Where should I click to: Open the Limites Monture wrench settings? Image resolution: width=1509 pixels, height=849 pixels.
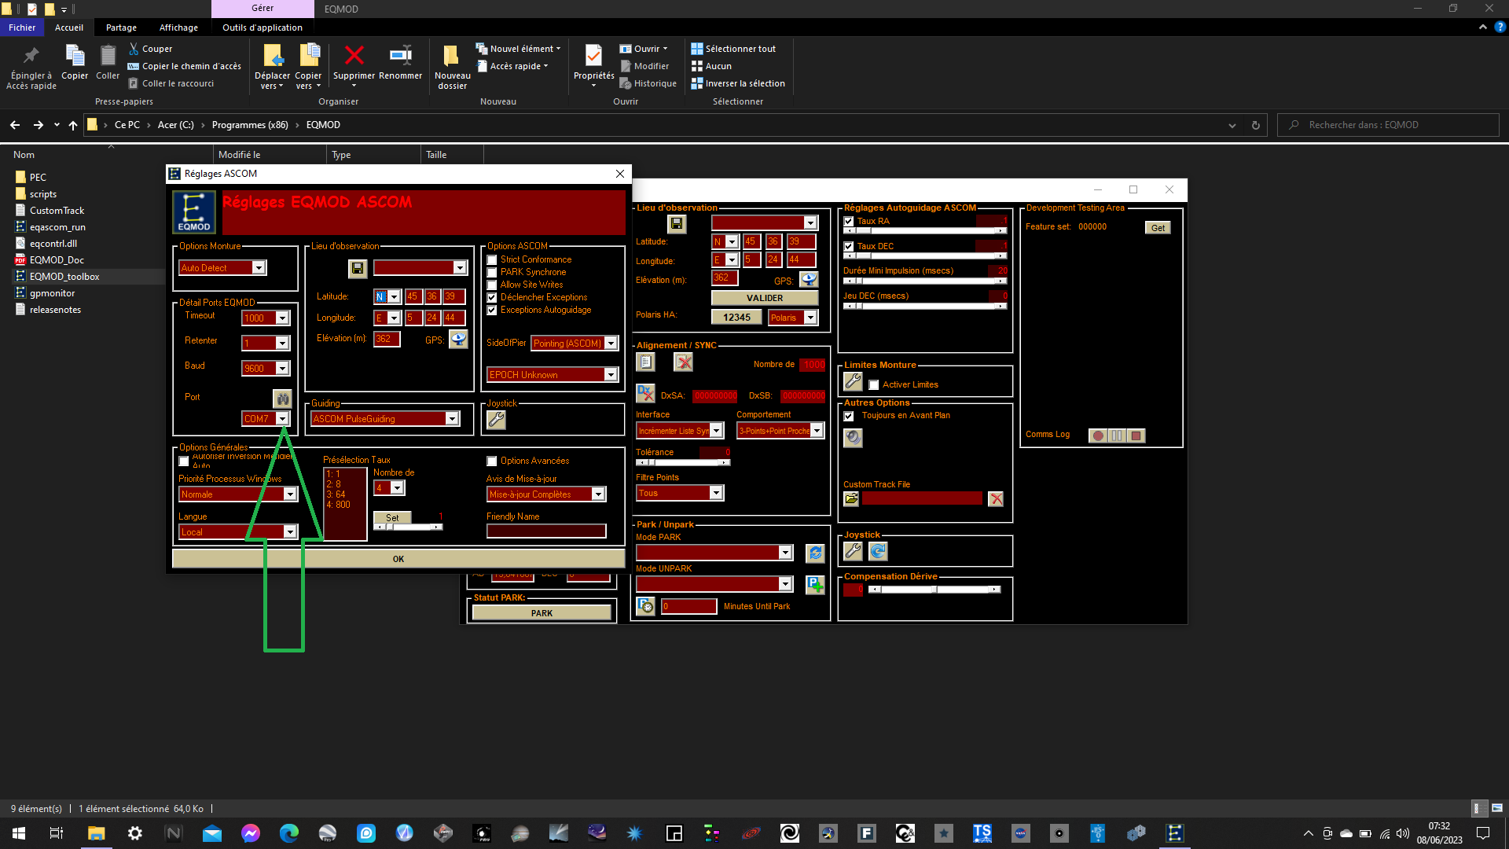click(853, 382)
